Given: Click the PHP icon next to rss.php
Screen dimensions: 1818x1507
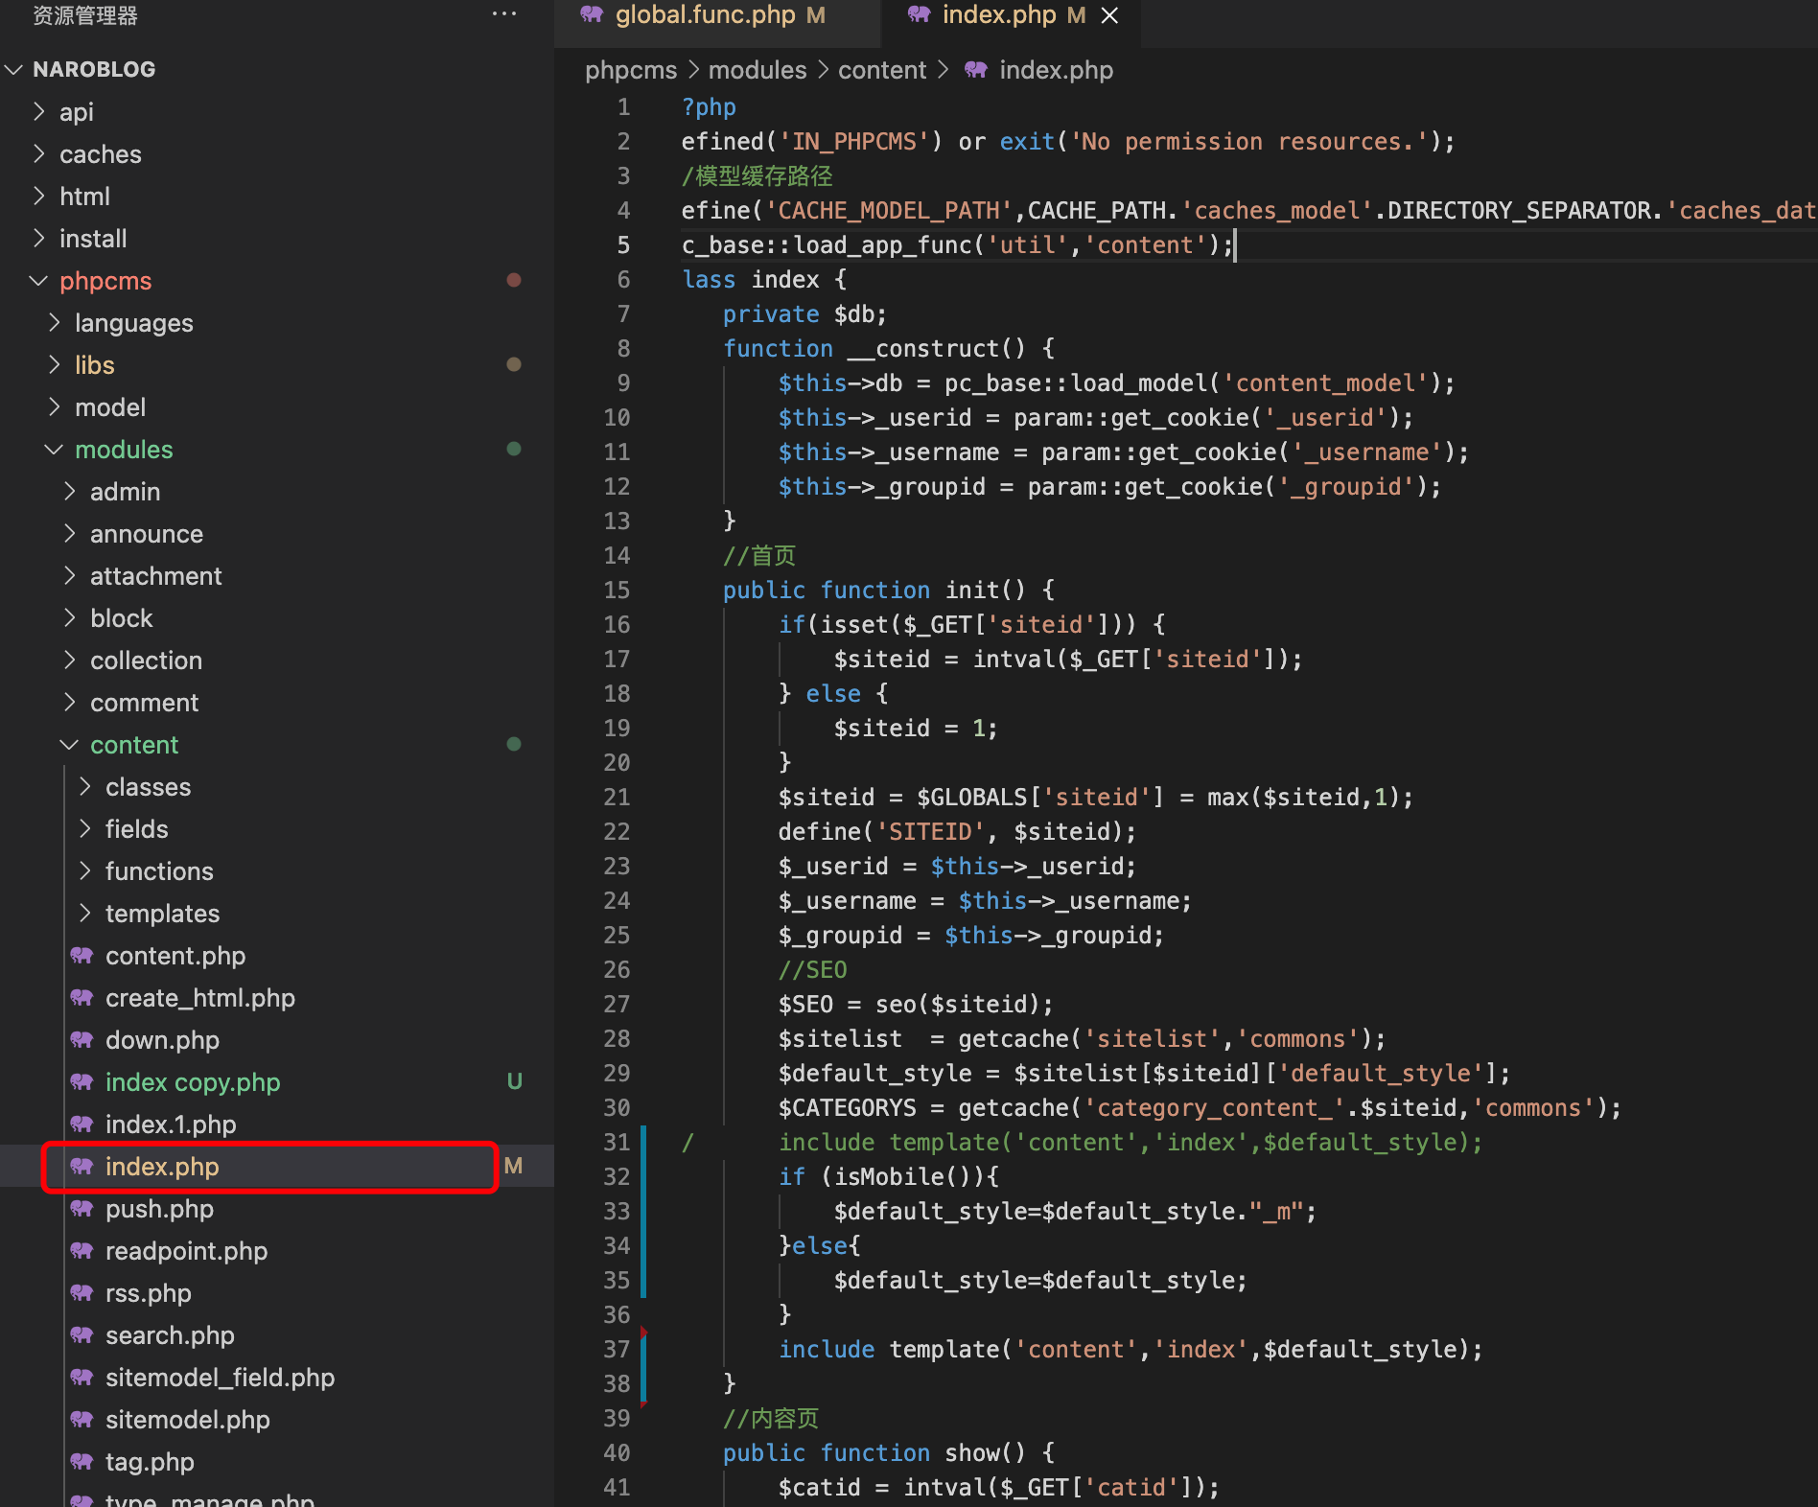Looking at the screenshot, I should click(x=82, y=1293).
